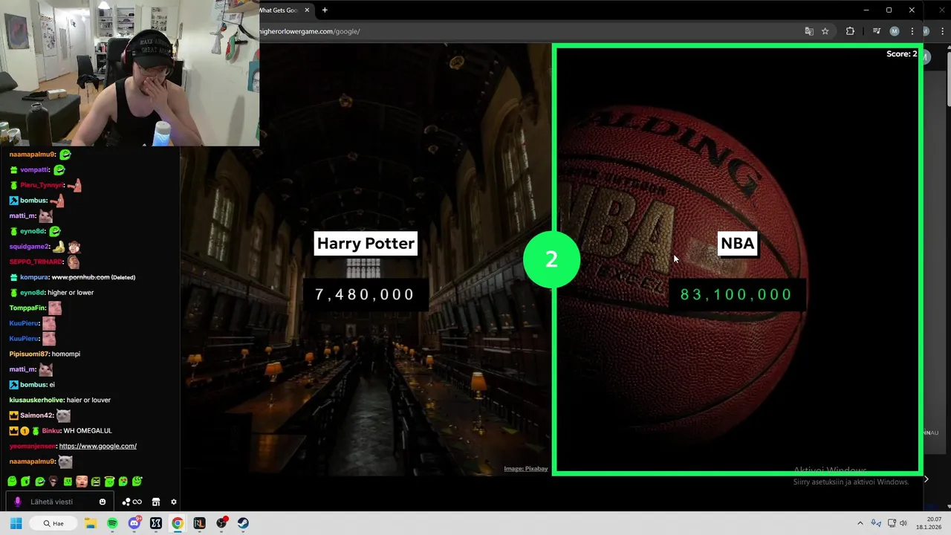The width and height of the screenshot is (951, 535).
Task: Open Rocket League icon on taskbar
Action: point(199,523)
